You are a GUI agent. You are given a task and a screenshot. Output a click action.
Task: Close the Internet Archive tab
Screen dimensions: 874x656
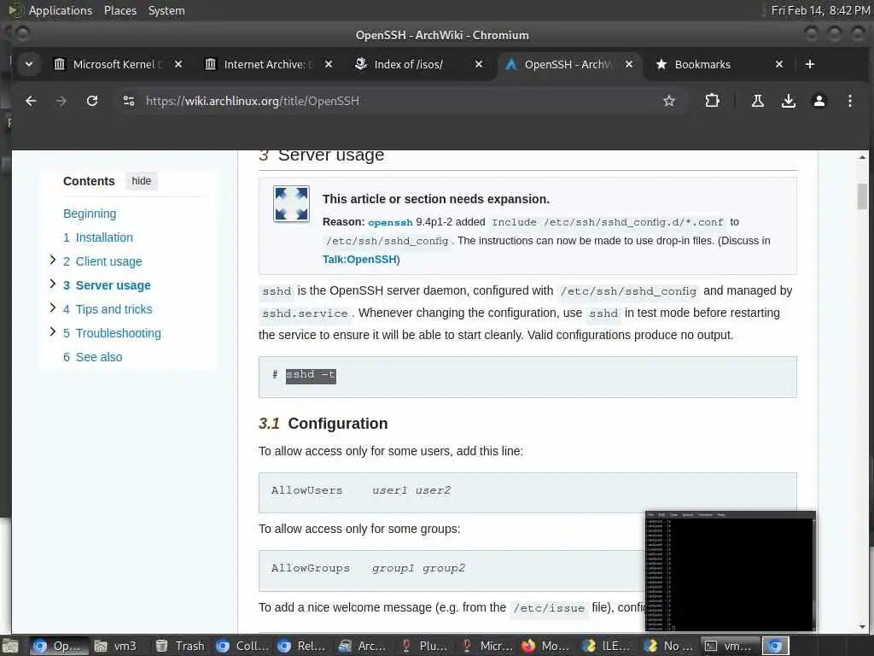pos(329,64)
